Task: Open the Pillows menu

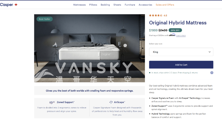Action: pyautogui.click(x=93, y=5)
